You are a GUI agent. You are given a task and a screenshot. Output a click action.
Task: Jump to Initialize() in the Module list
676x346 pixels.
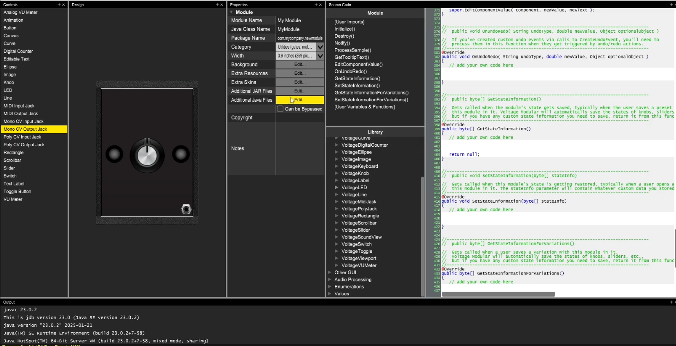point(345,29)
